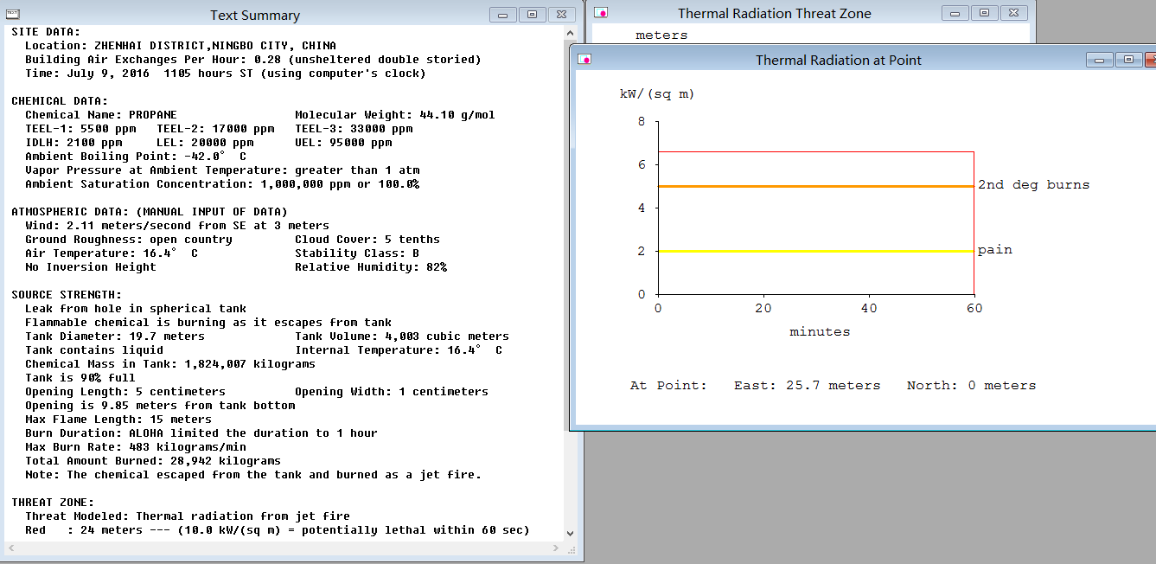Image resolution: width=1156 pixels, height=564 pixels.
Task: Close the Thermal Radiation Threat Zone window
Action: click(1013, 13)
